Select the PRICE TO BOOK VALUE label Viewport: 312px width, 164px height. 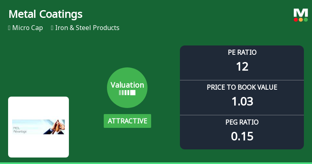click(x=242, y=87)
